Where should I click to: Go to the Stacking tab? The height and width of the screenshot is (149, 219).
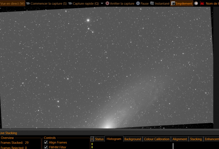(x=196, y=139)
